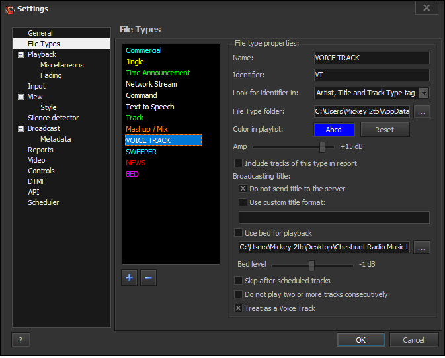Select VOICE TRACK in file type list
Image resolution: width=445 pixels, height=358 pixels.
[x=163, y=140]
